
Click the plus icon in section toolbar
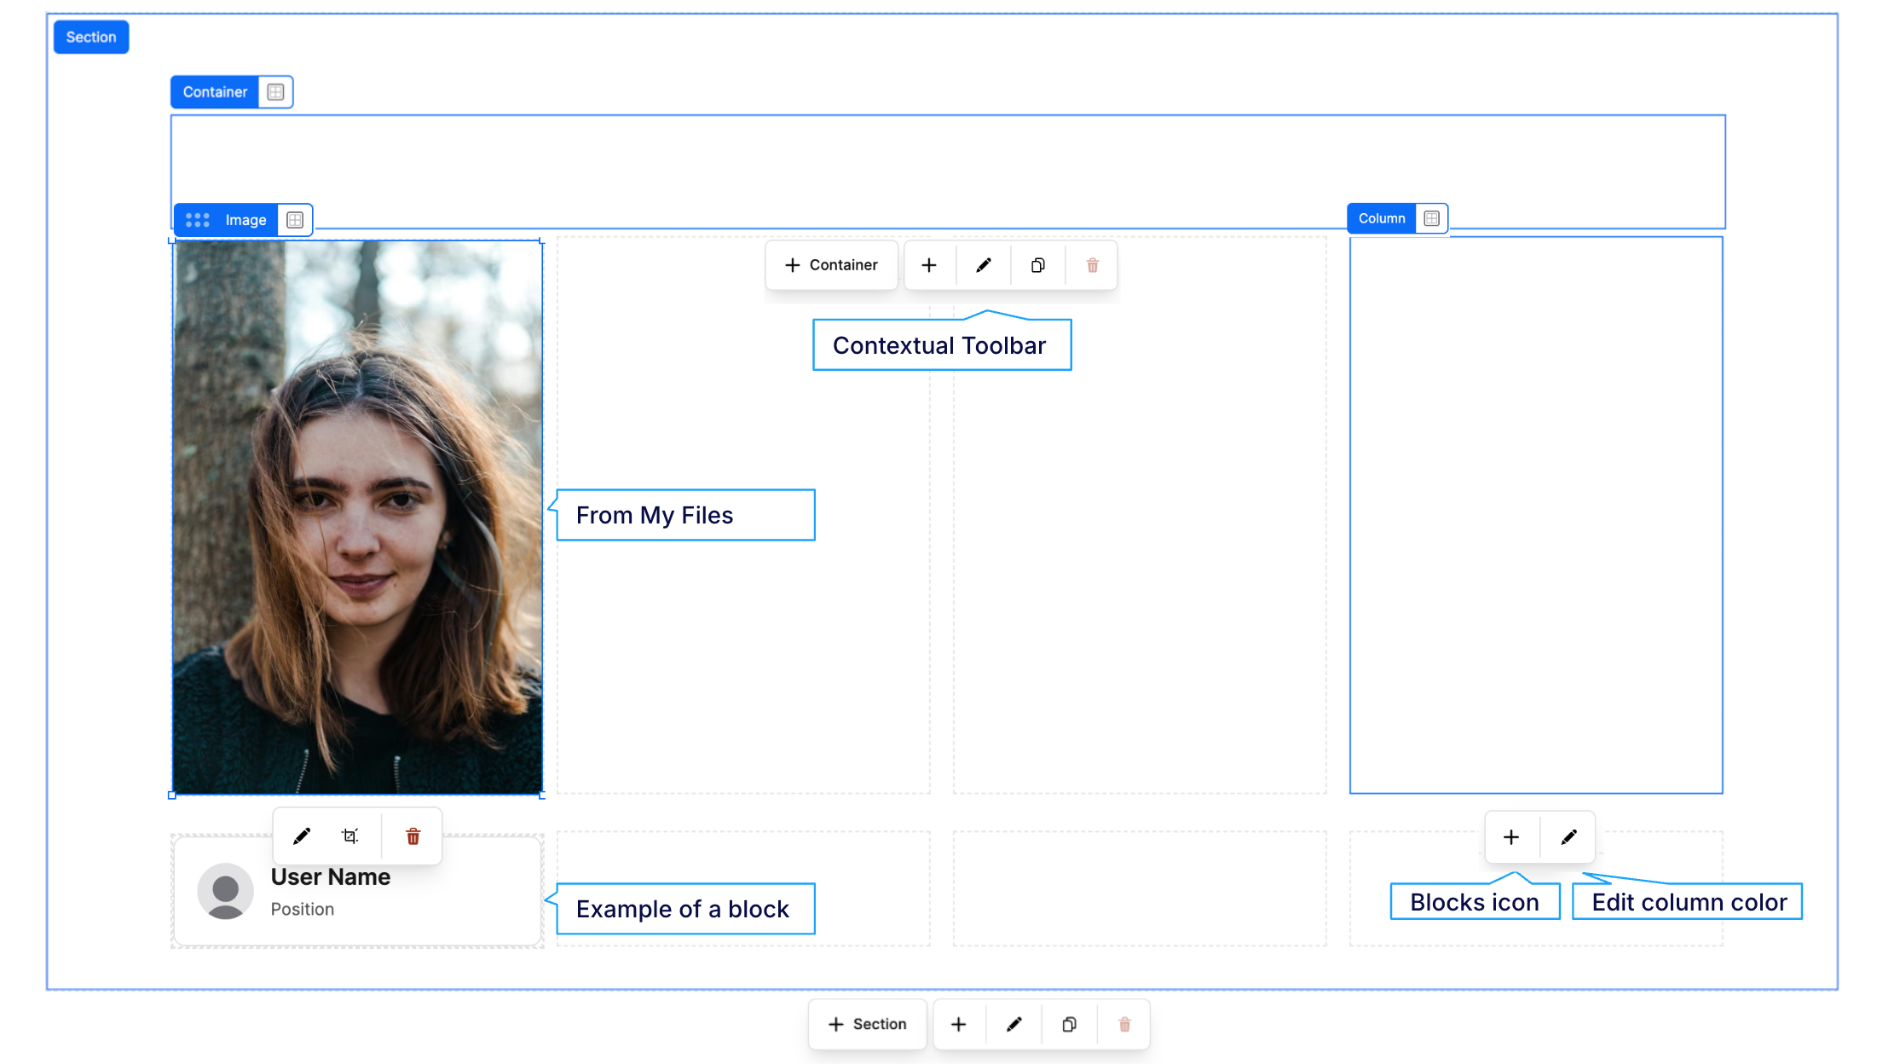coord(959,1024)
